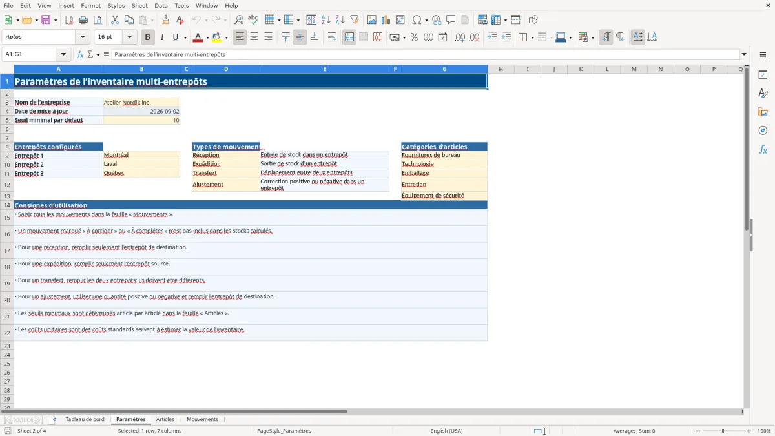
Task: Select the cell containing Montréal
Action: [141, 155]
